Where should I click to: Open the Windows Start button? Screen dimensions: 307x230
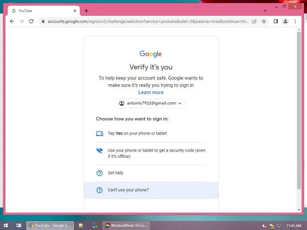click(x=6, y=226)
